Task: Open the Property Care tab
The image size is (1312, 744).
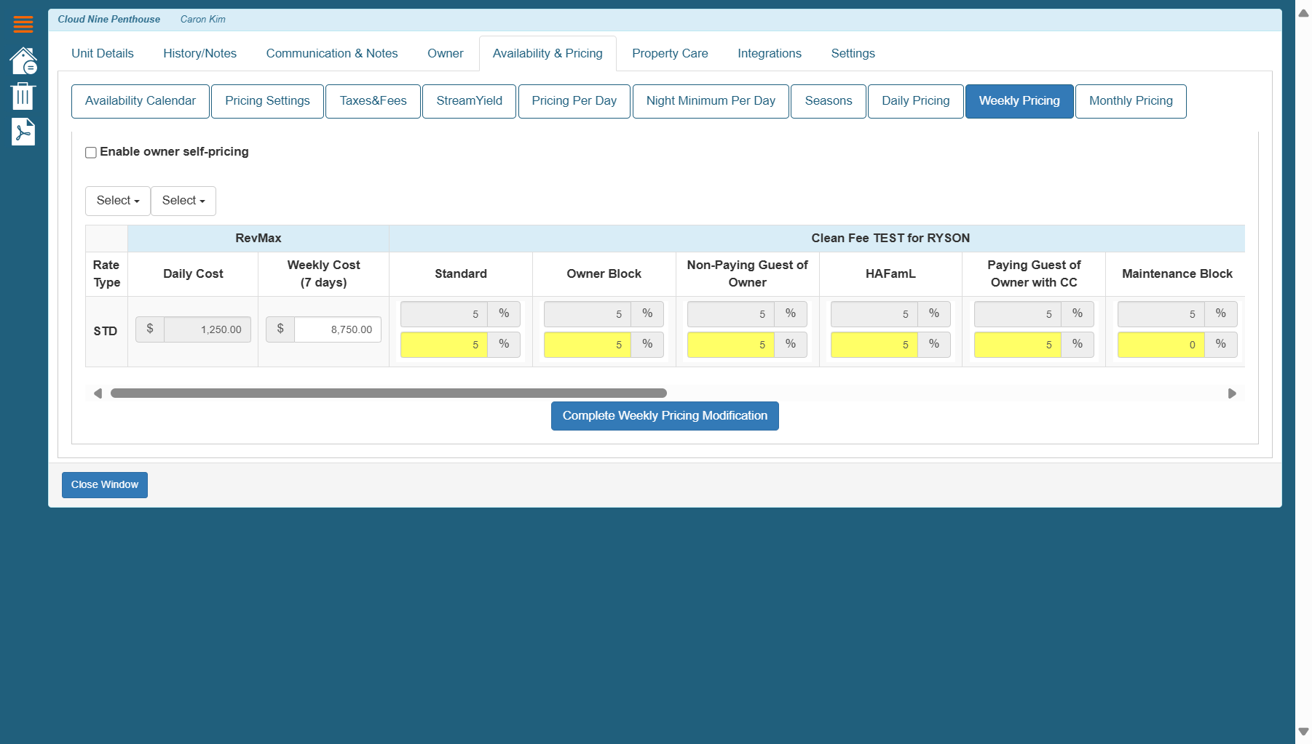Action: (x=670, y=53)
